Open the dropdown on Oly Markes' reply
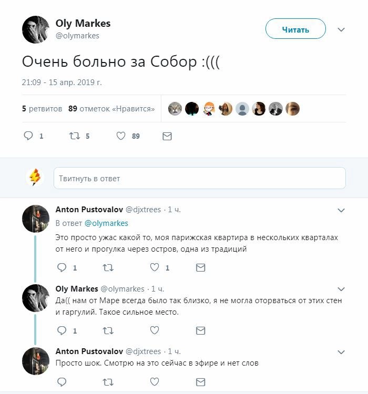The width and height of the screenshot is (368, 394). [x=341, y=289]
